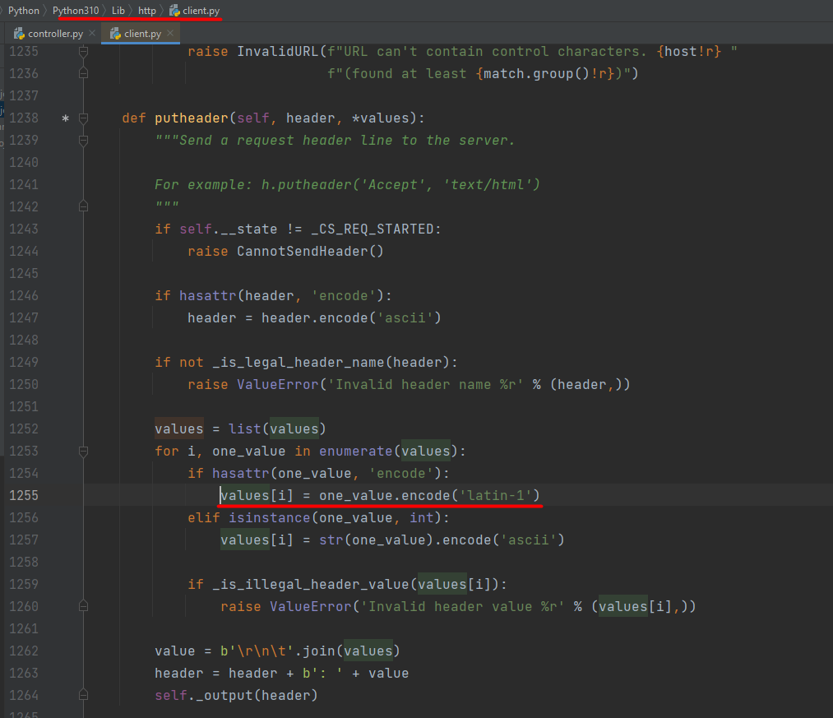
Task: Collapse the for loop fold at line 1253
Action: click(83, 452)
